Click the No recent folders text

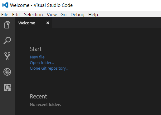coord(46,105)
